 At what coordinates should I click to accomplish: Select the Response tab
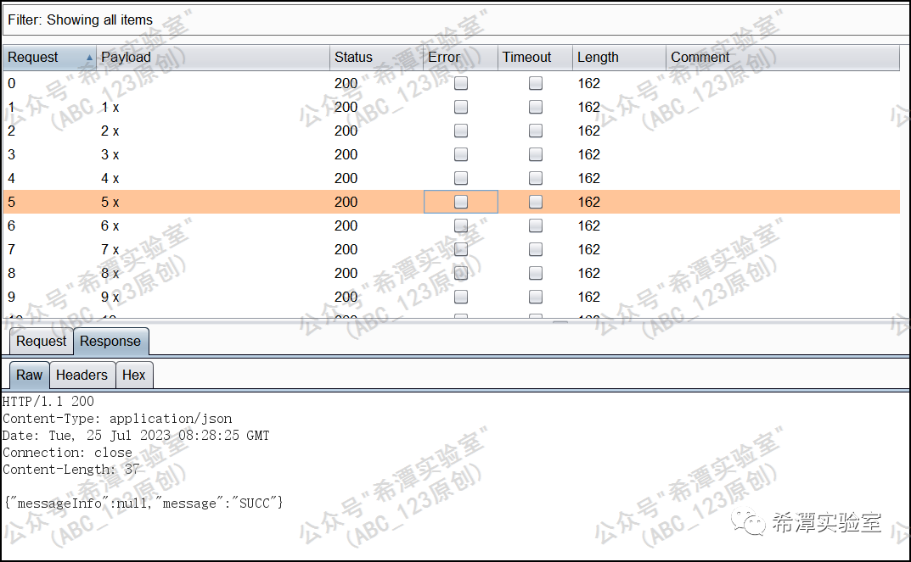coord(110,342)
